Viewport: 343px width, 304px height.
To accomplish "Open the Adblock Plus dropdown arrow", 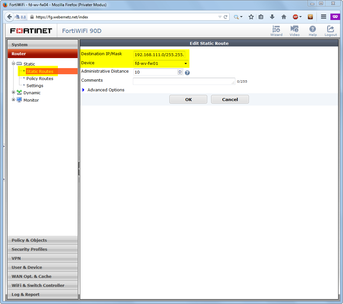I will point(300,17).
